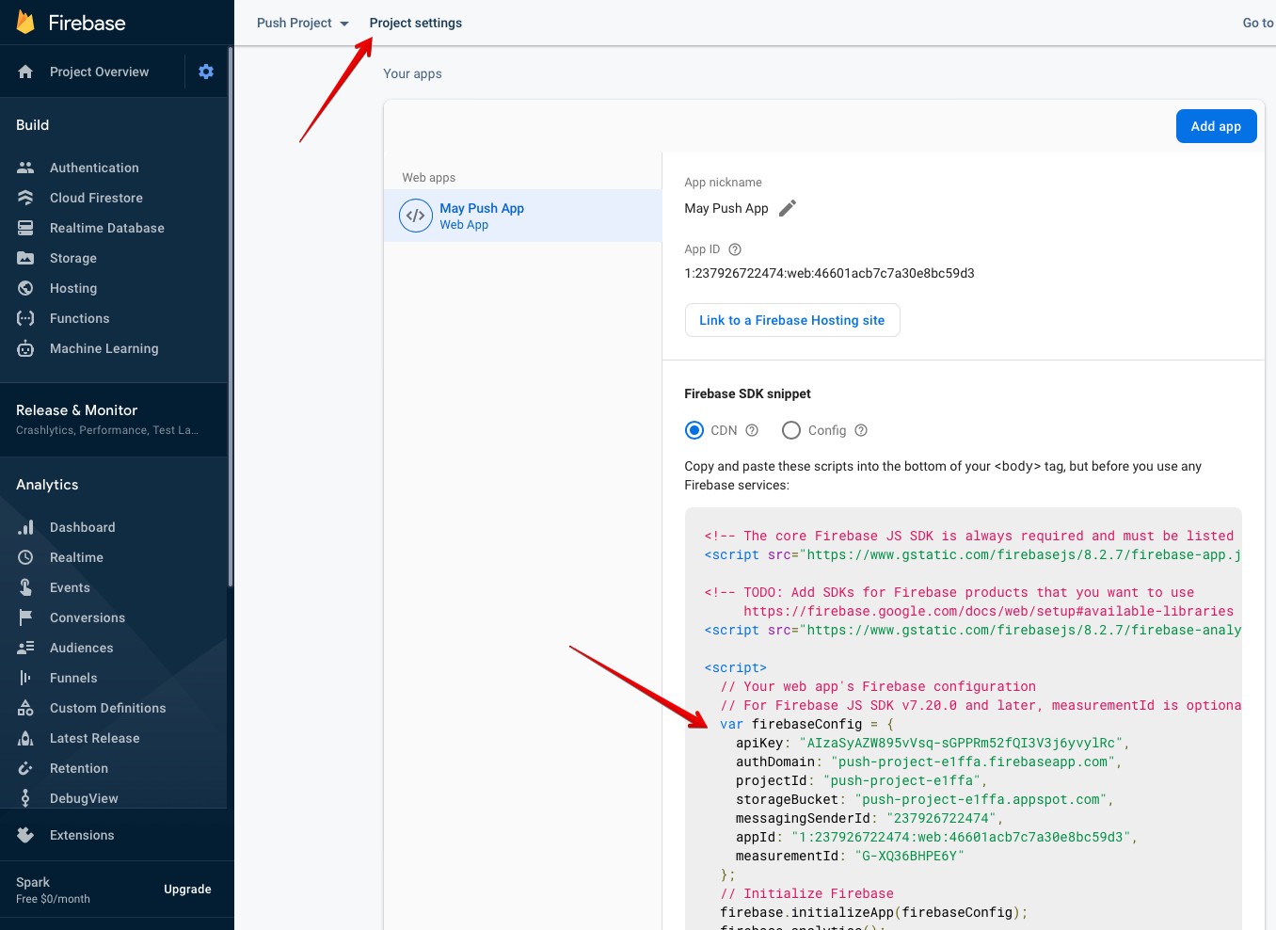Expand the Release & Monitor section
The image size is (1276, 930).
click(114, 419)
